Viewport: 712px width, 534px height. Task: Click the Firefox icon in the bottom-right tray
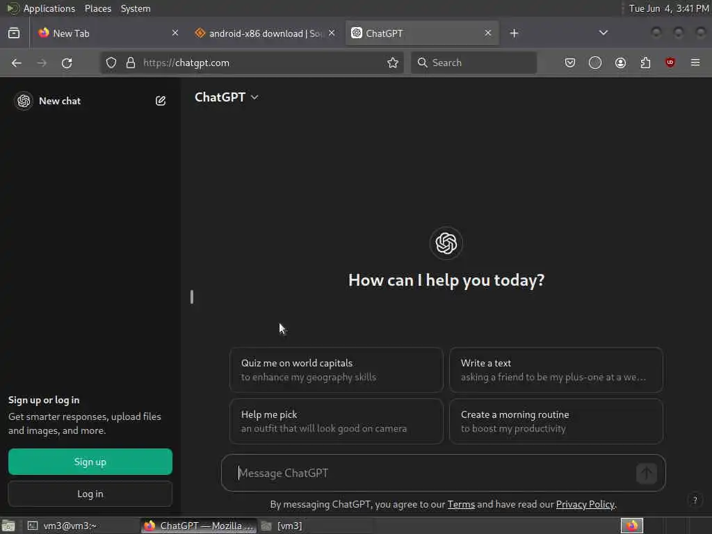click(x=631, y=526)
